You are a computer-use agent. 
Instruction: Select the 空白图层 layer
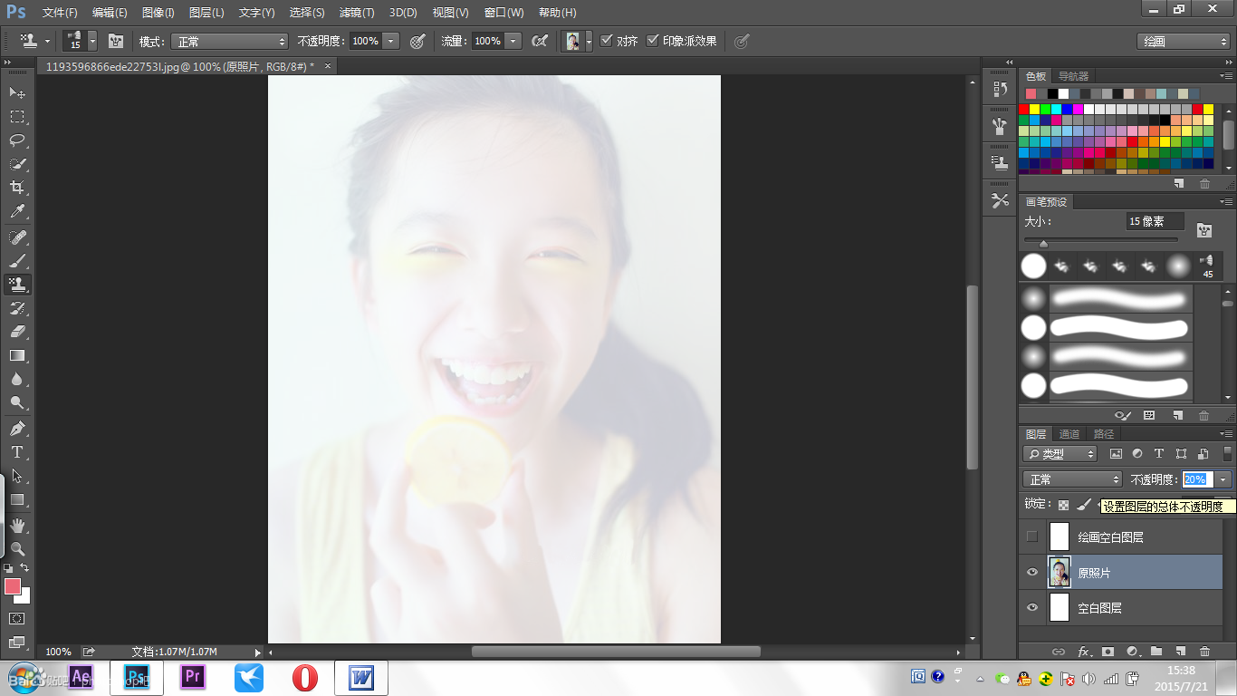(1121, 608)
